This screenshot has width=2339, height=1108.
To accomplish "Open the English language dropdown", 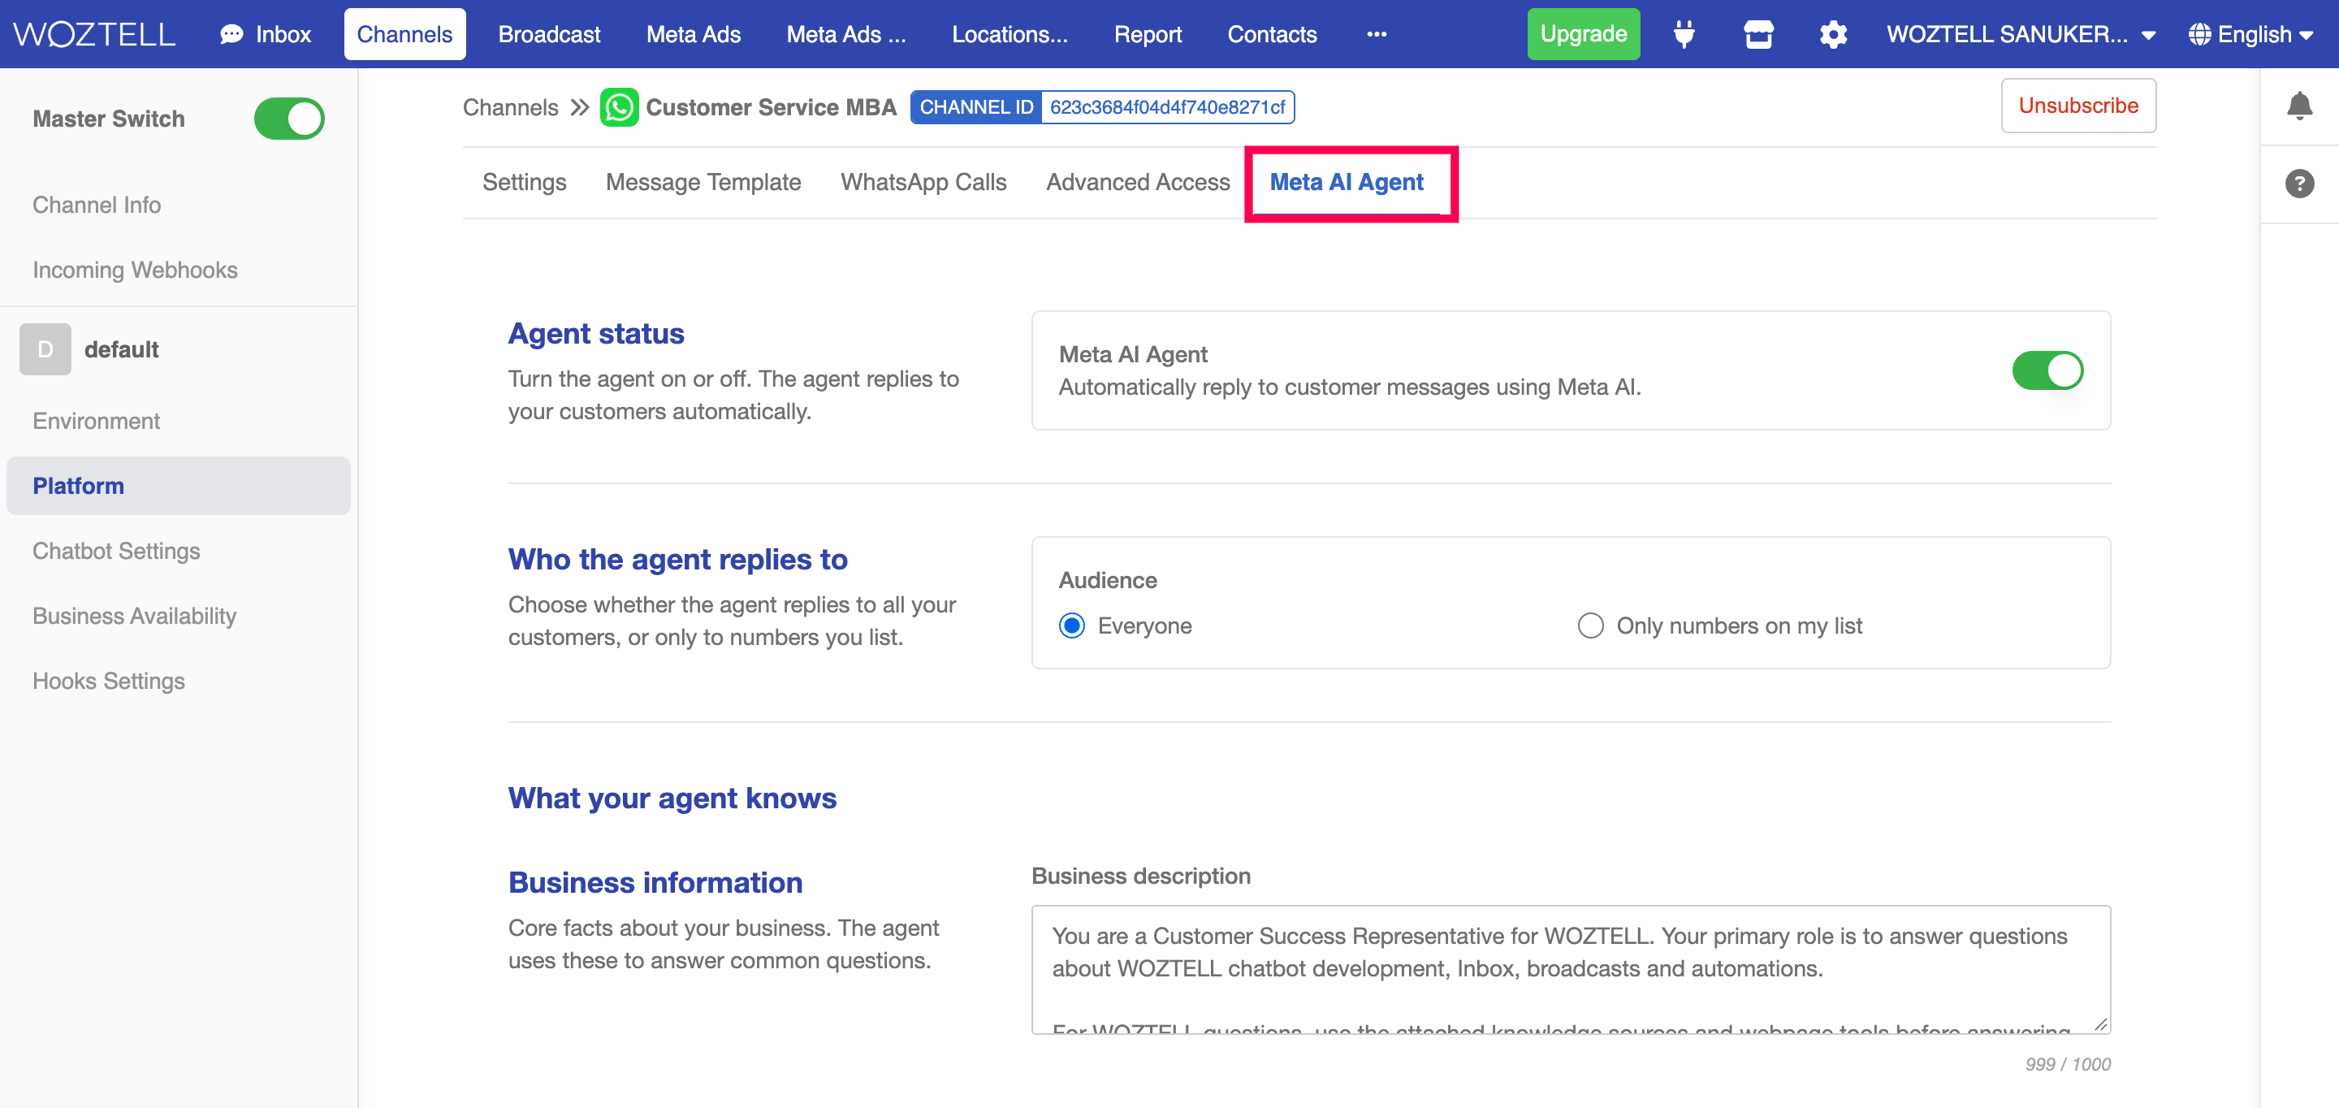I will pyautogui.click(x=2250, y=34).
